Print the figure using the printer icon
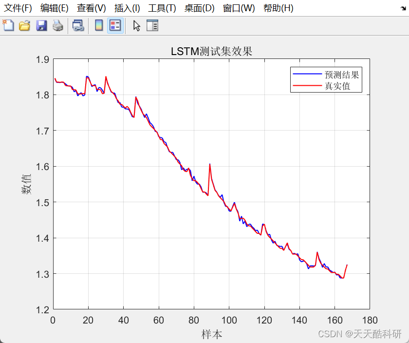The height and width of the screenshot is (343, 409). (58, 26)
